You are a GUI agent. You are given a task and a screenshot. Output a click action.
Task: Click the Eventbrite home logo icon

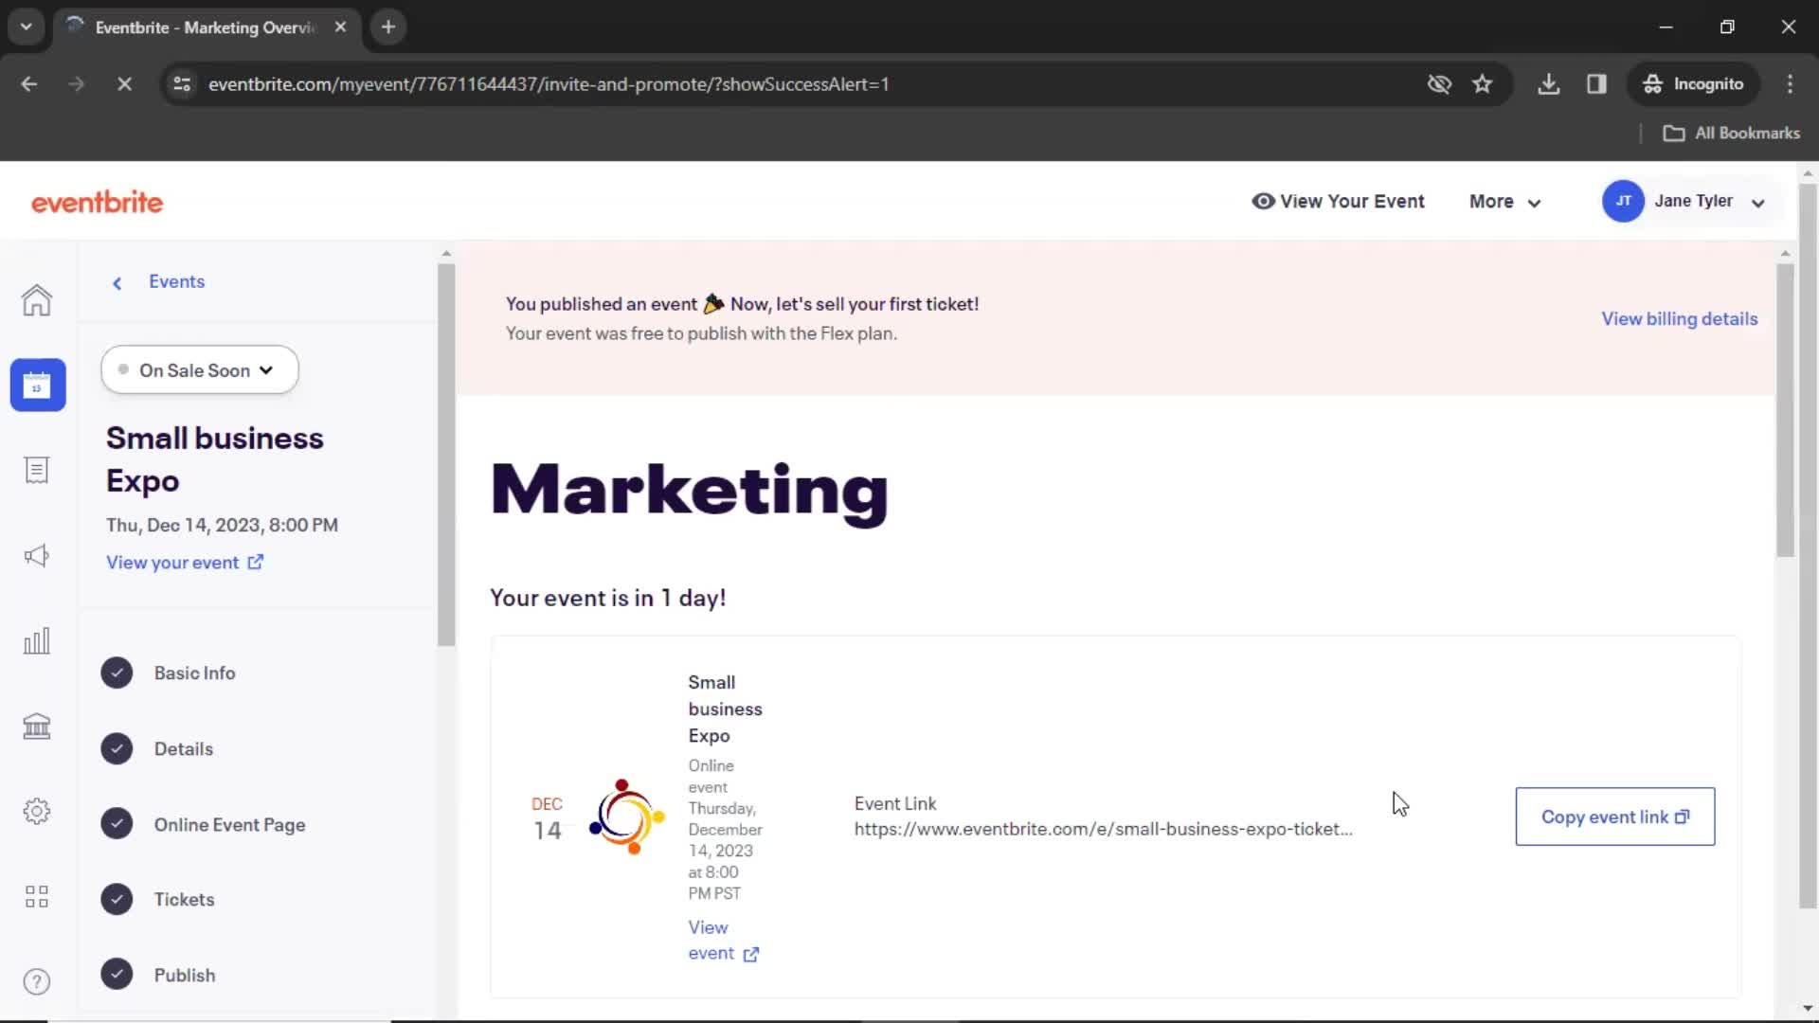97,201
